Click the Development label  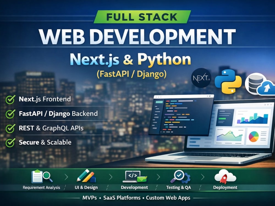[134, 187]
